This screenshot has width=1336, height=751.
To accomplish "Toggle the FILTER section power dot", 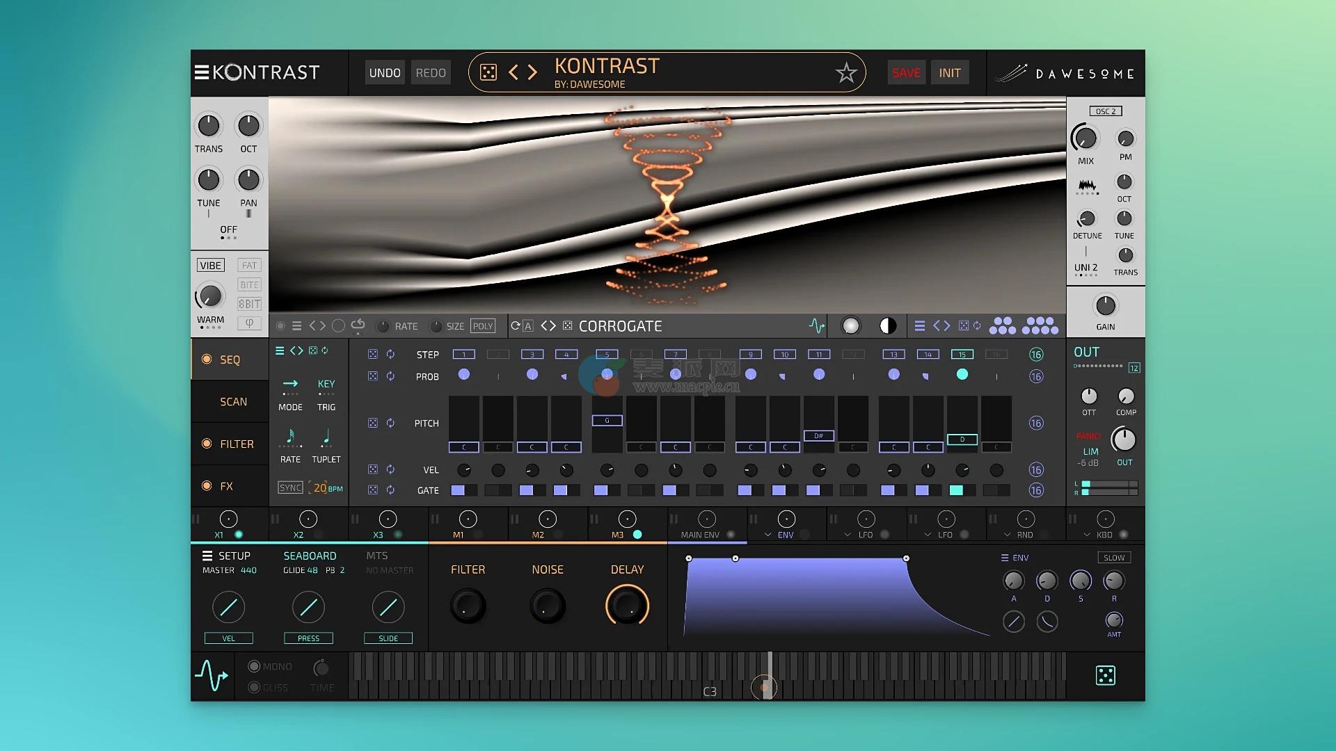I will coord(207,444).
